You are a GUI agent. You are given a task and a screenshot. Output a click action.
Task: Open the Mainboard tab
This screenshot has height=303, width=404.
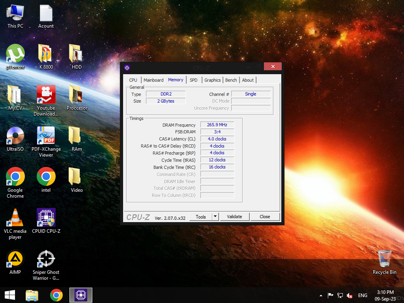click(153, 80)
